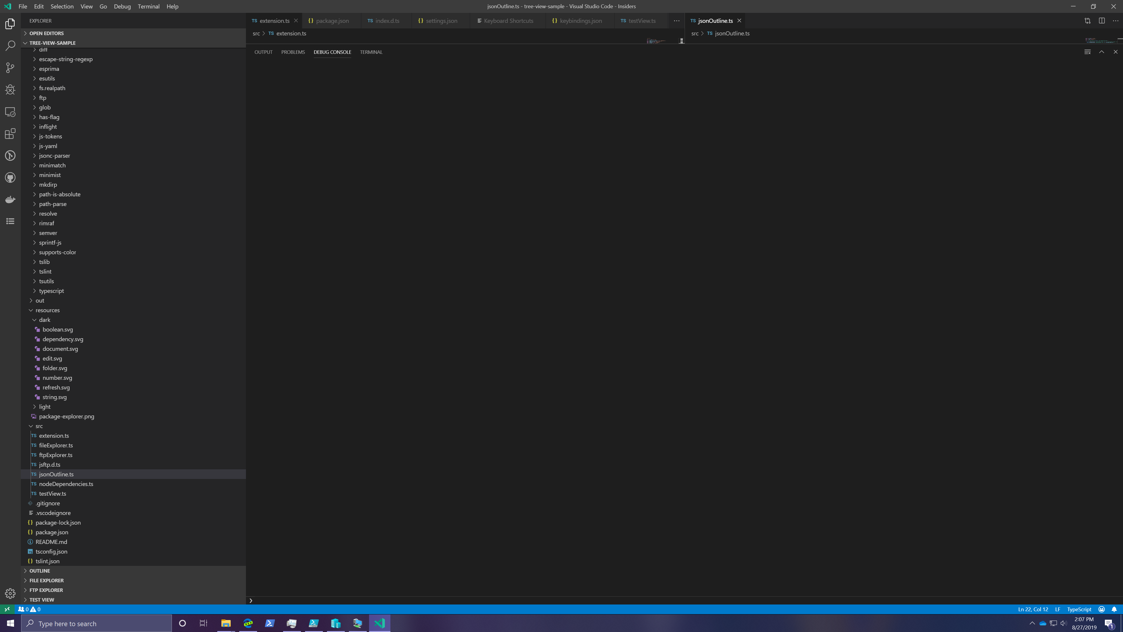1123x632 pixels.
Task: Open the Source Control view
Action: pos(10,68)
